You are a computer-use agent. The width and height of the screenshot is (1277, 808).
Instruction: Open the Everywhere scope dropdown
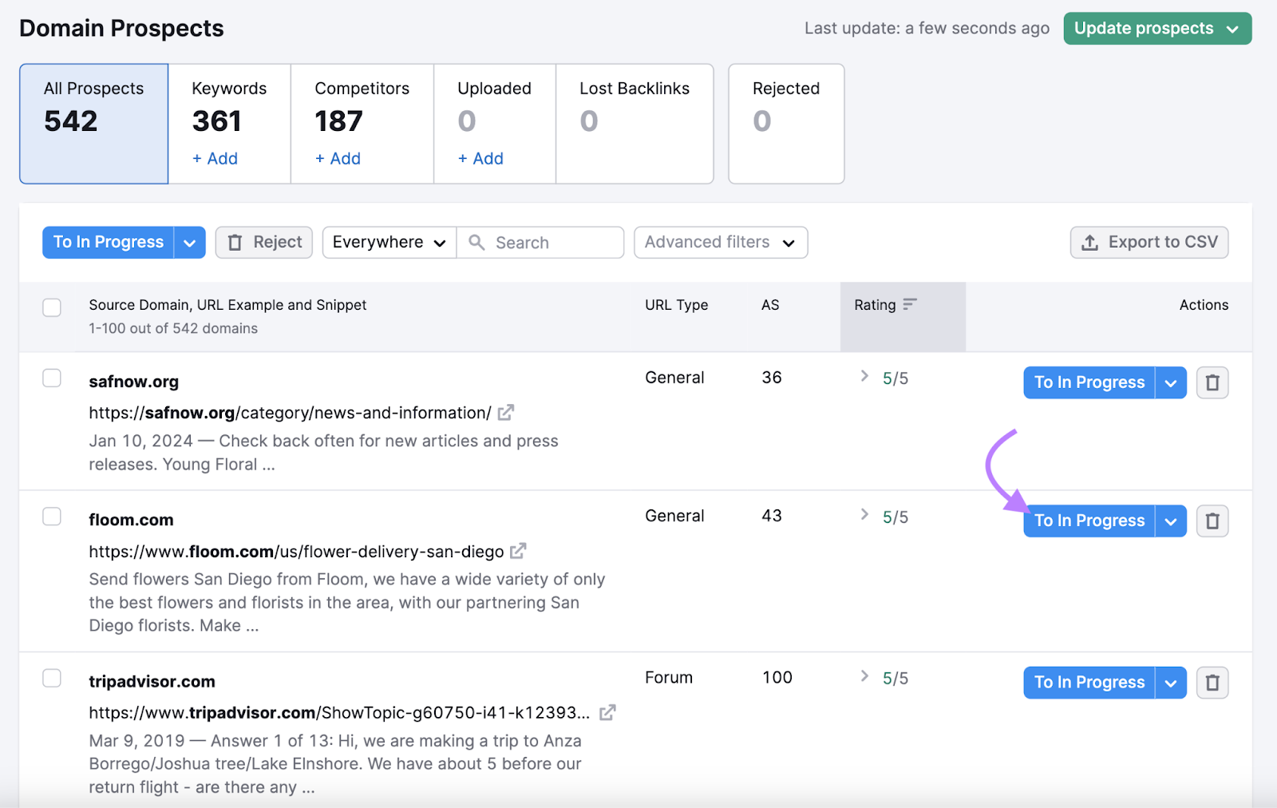click(389, 242)
